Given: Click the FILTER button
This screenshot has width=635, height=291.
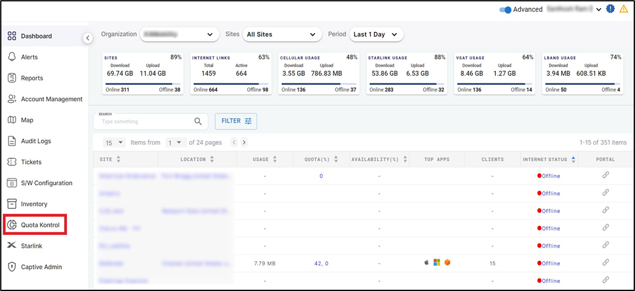Looking at the screenshot, I should 236,121.
